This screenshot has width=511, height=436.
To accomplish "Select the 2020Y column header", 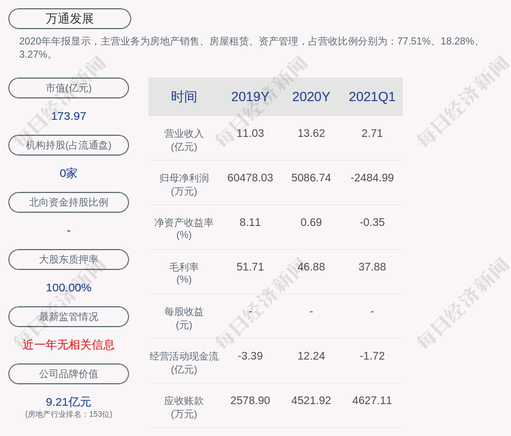I will (311, 97).
